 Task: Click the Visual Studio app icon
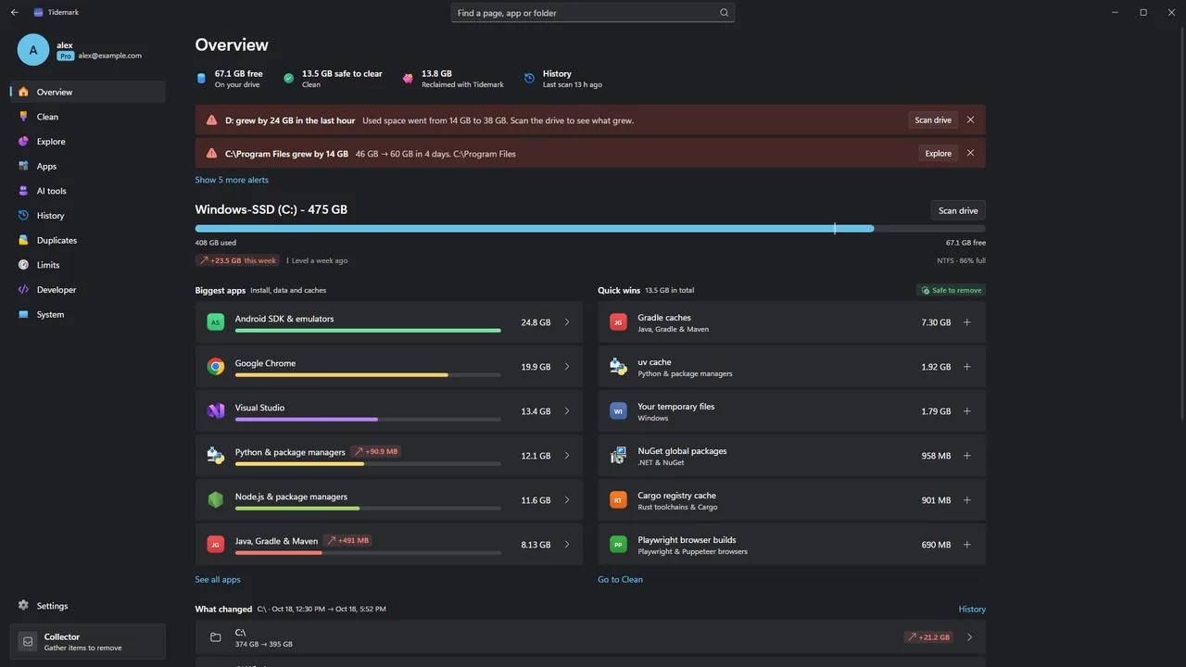pyautogui.click(x=216, y=411)
